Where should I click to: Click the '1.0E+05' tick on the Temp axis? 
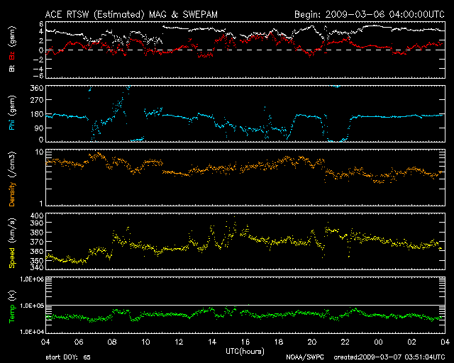coord(32,306)
